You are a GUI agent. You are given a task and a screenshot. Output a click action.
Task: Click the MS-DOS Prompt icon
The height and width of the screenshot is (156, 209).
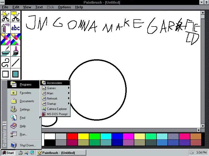click(x=44, y=114)
